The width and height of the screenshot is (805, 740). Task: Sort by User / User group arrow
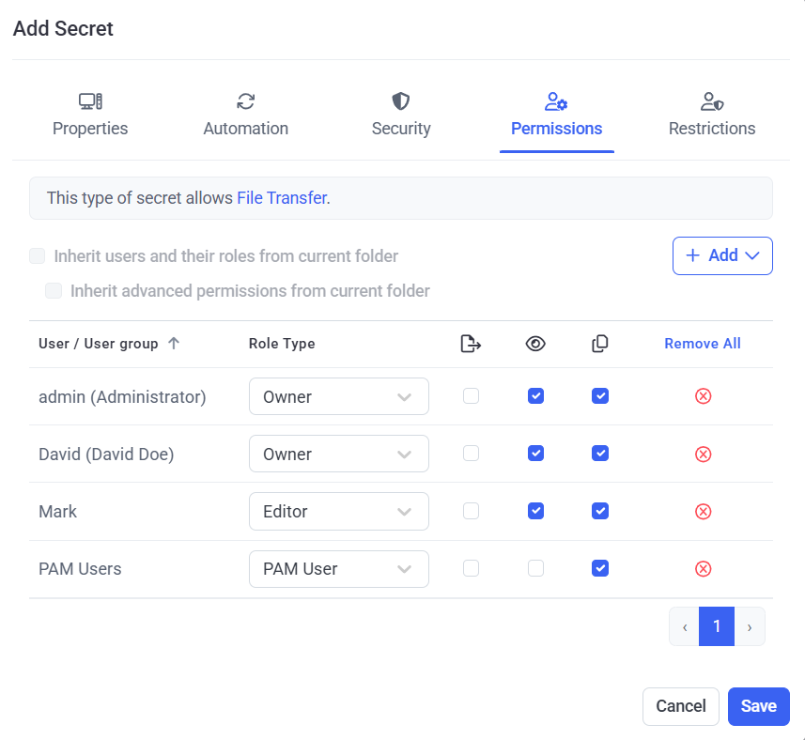click(x=173, y=344)
